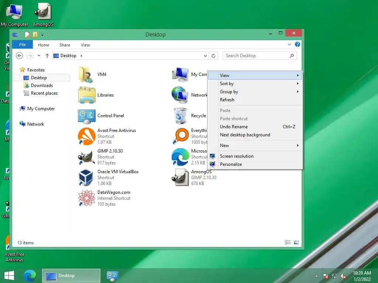
Task: Choose Undo Rename from context menu
Action: pos(255,127)
